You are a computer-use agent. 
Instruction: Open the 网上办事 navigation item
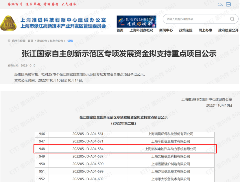pyautogui.click(x=205, y=30)
